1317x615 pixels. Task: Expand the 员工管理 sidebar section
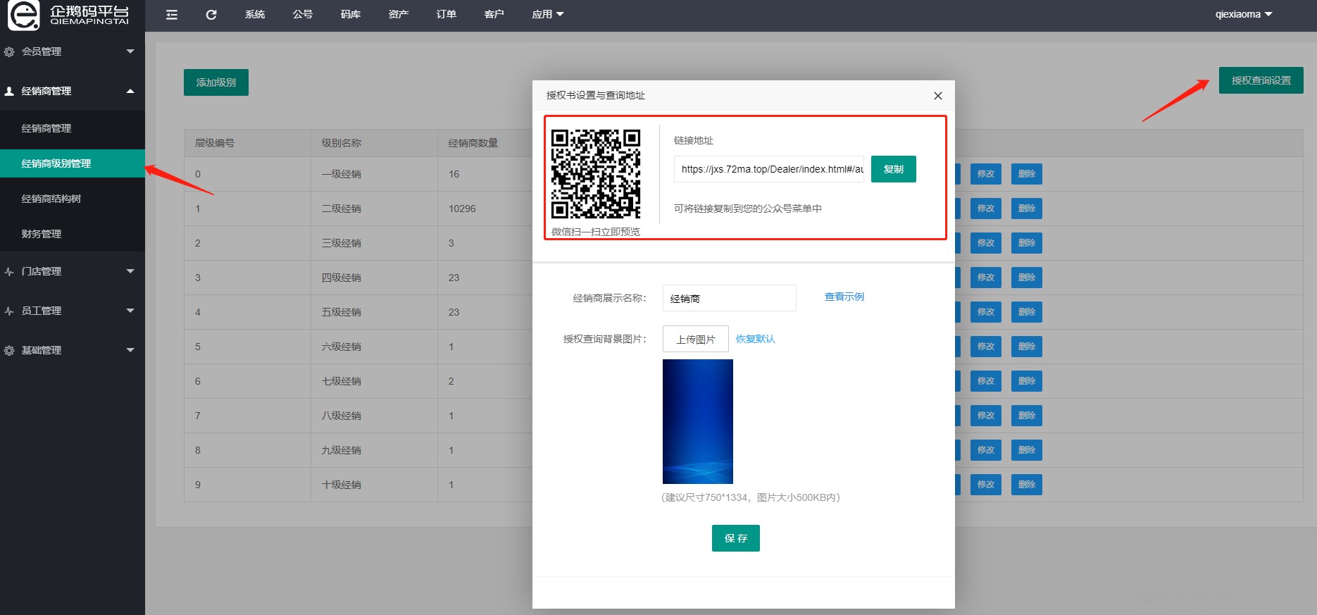coord(73,311)
